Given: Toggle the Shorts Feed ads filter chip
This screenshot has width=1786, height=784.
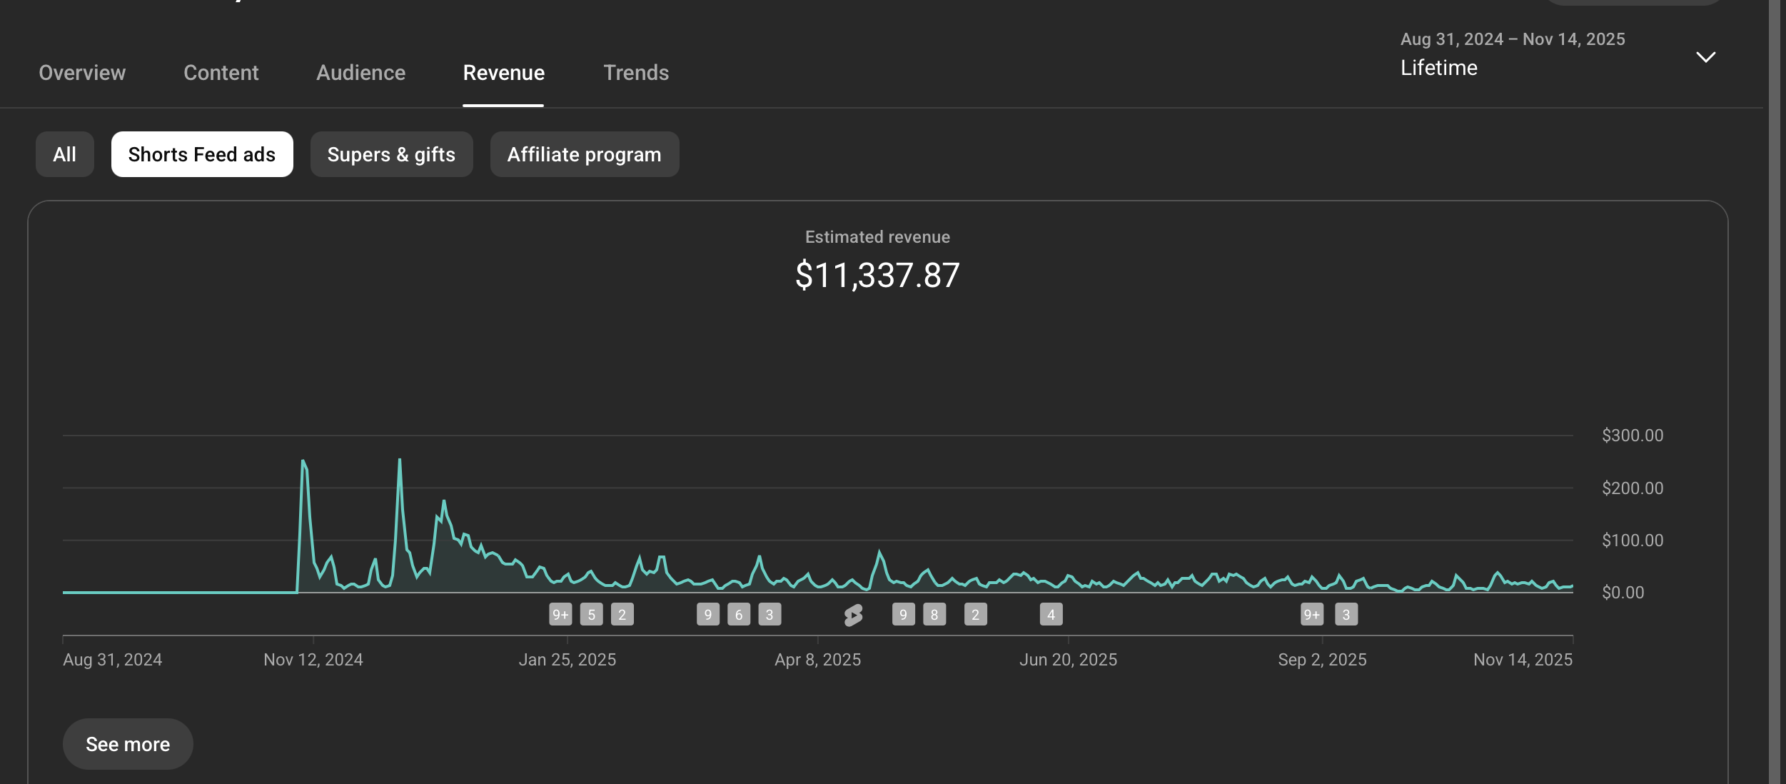Looking at the screenshot, I should tap(202, 154).
